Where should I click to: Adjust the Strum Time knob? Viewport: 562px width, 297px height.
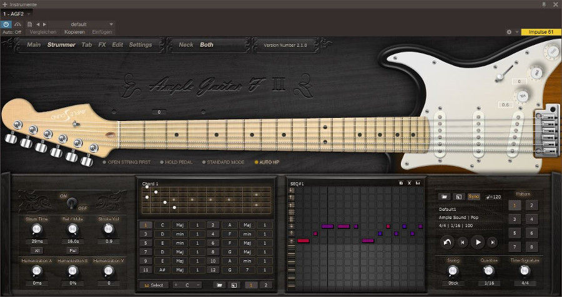point(37,229)
